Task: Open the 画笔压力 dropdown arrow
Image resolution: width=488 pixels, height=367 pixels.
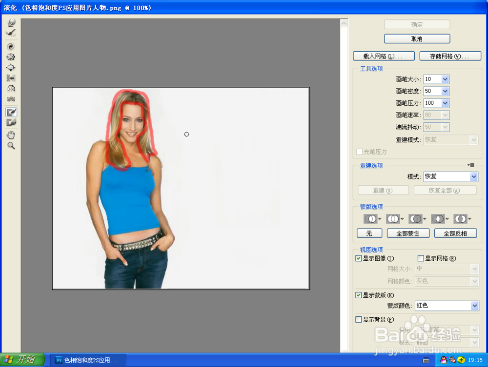Action: [445, 103]
